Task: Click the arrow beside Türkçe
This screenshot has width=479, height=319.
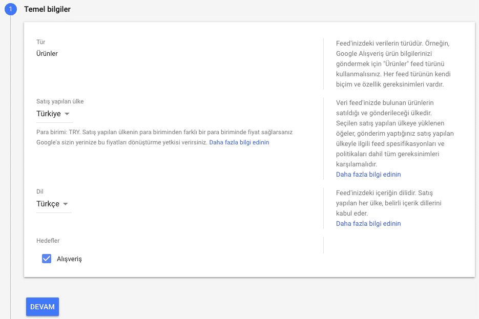Action: pyautogui.click(x=65, y=204)
